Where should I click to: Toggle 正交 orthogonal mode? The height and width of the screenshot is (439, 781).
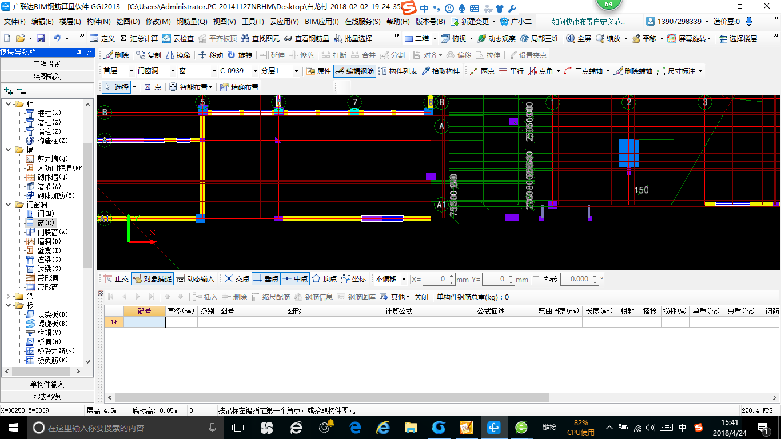pos(116,279)
